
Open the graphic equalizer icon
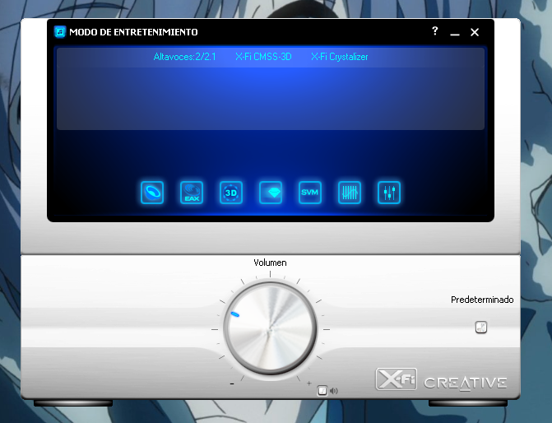click(x=350, y=193)
